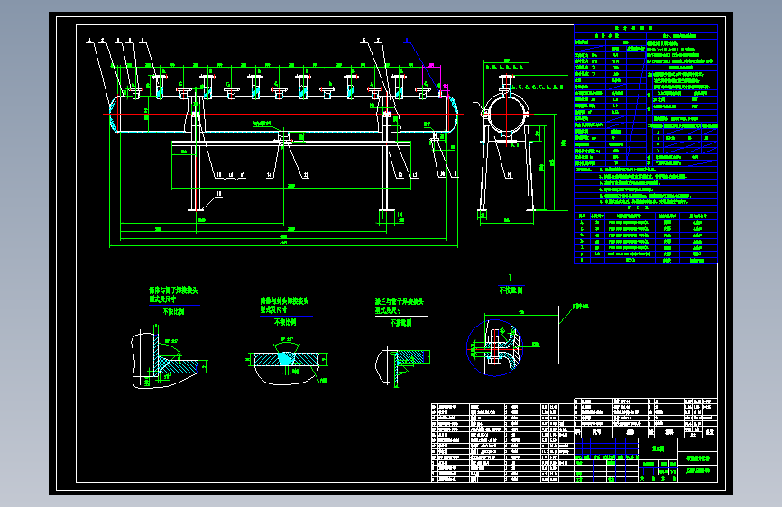The image size is (782, 507).
Task: Click the cyan-filled shell-to-head butt weld section
Action: [x=287, y=361]
